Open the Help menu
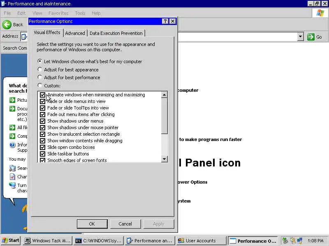 click(96, 13)
